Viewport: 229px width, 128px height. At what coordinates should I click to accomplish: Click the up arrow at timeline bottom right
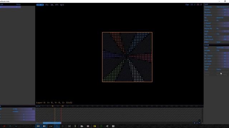coord(200,123)
